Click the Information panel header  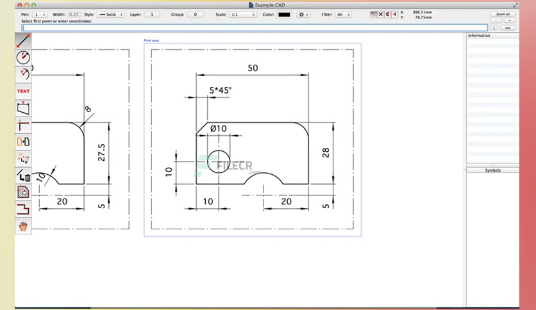click(x=492, y=35)
